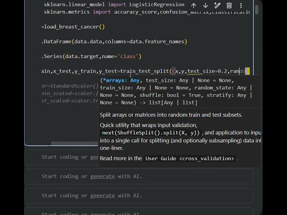The width and height of the screenshot is (287, 215).
Task: Click the 'class' string in the Series line
Action: click(128, 56)
